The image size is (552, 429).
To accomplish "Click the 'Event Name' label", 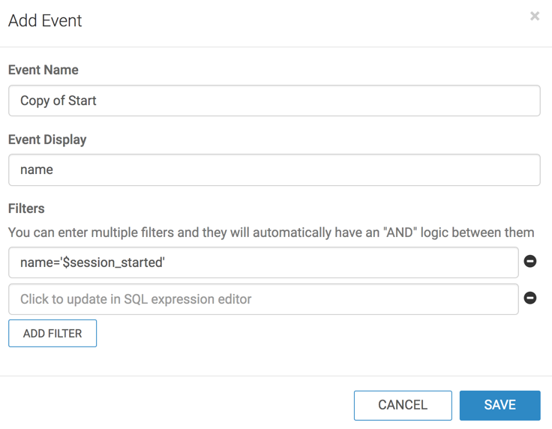I will [x=43, y=70].
